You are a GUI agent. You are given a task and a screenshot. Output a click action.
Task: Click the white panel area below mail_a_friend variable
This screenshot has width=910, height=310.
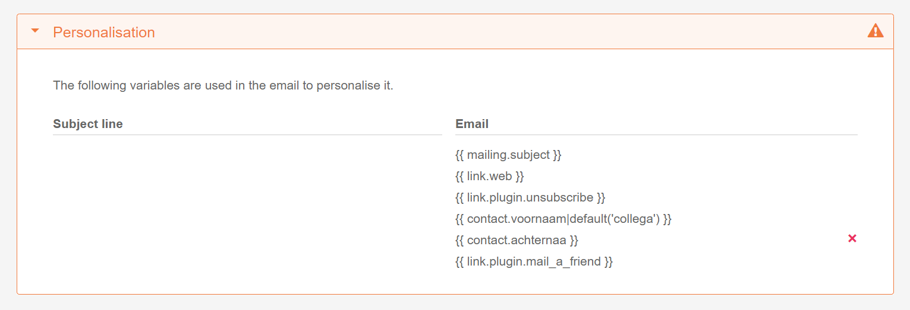coord(654,282)
